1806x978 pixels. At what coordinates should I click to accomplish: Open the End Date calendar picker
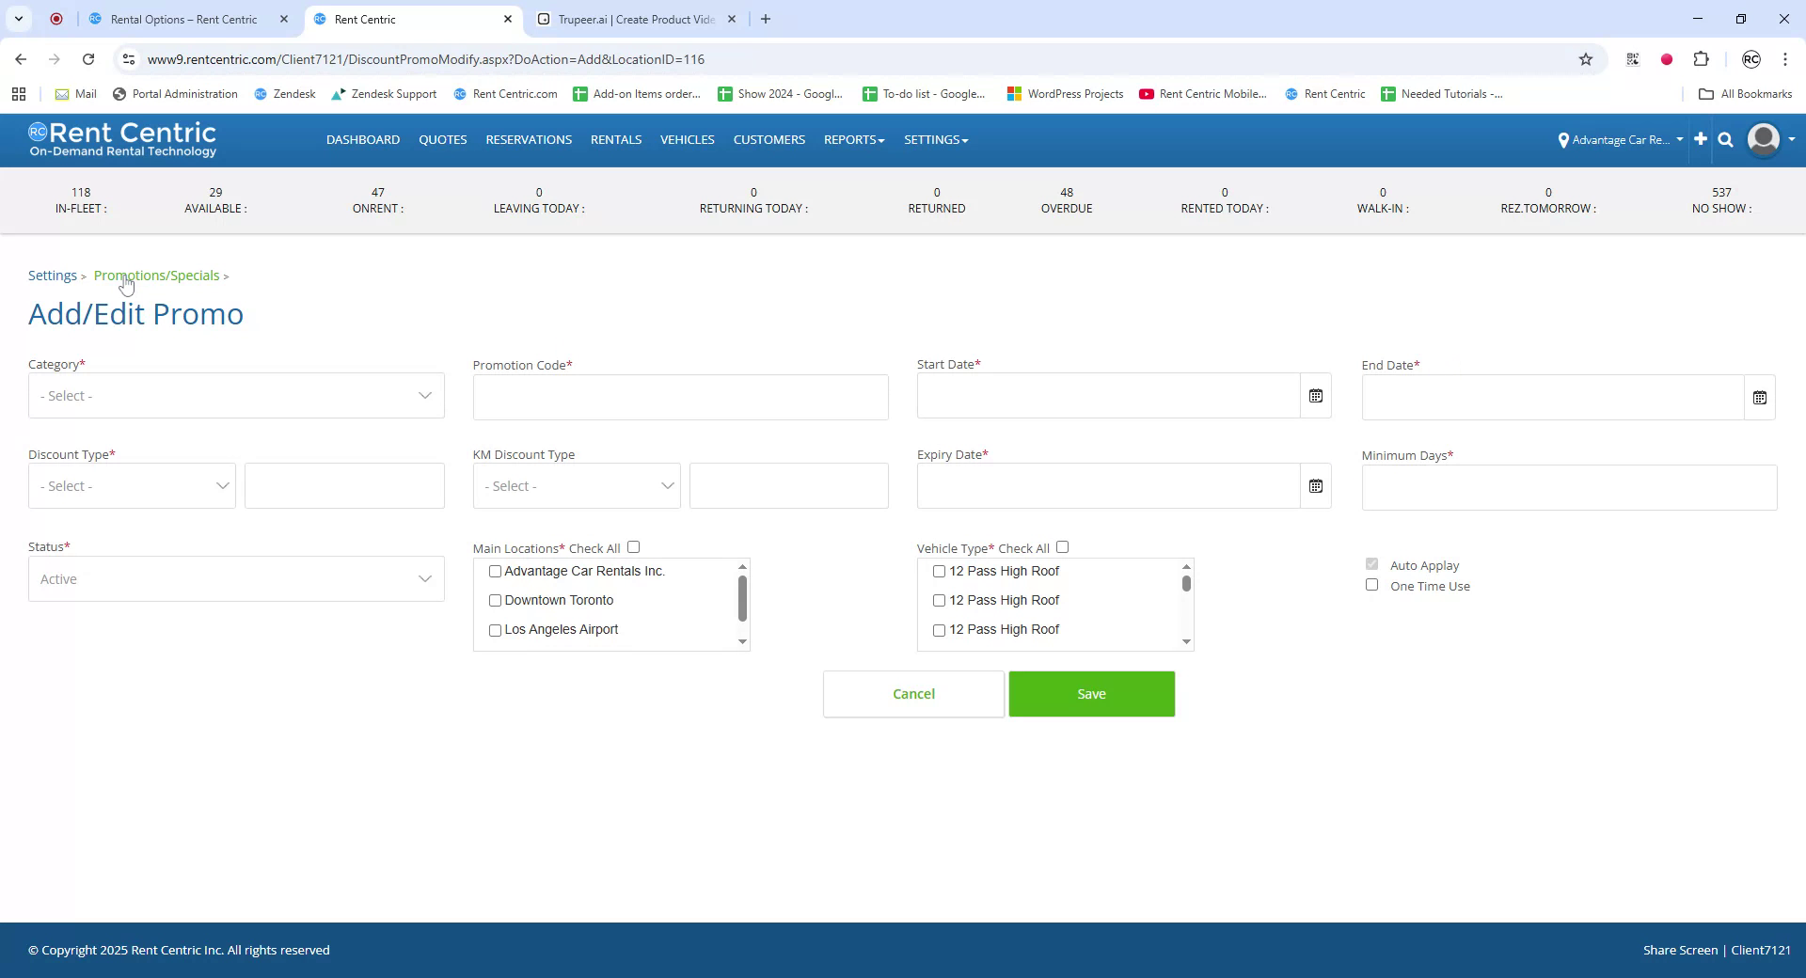point(1760,397)
